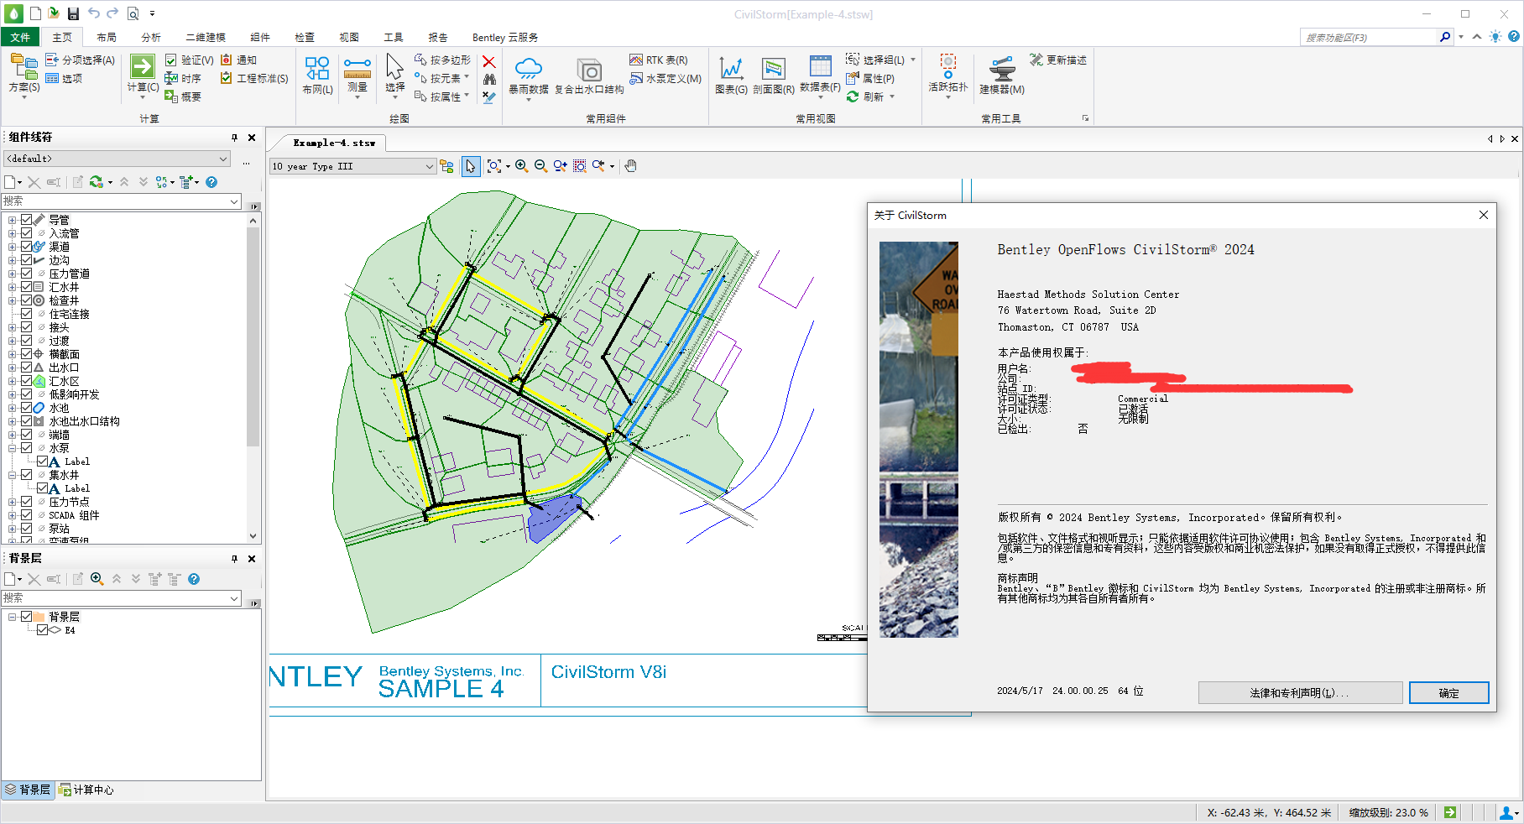
Task: Toggle the 渠道 channel checkbox
Action: [x=26, y=247]
